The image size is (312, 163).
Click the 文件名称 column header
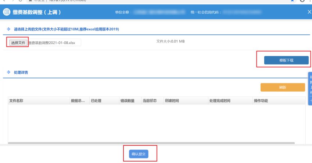(39, 101)
